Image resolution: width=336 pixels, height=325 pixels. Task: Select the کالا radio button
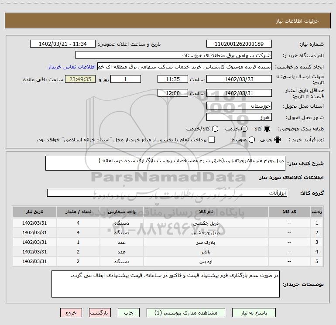click(x=267, y=129)
